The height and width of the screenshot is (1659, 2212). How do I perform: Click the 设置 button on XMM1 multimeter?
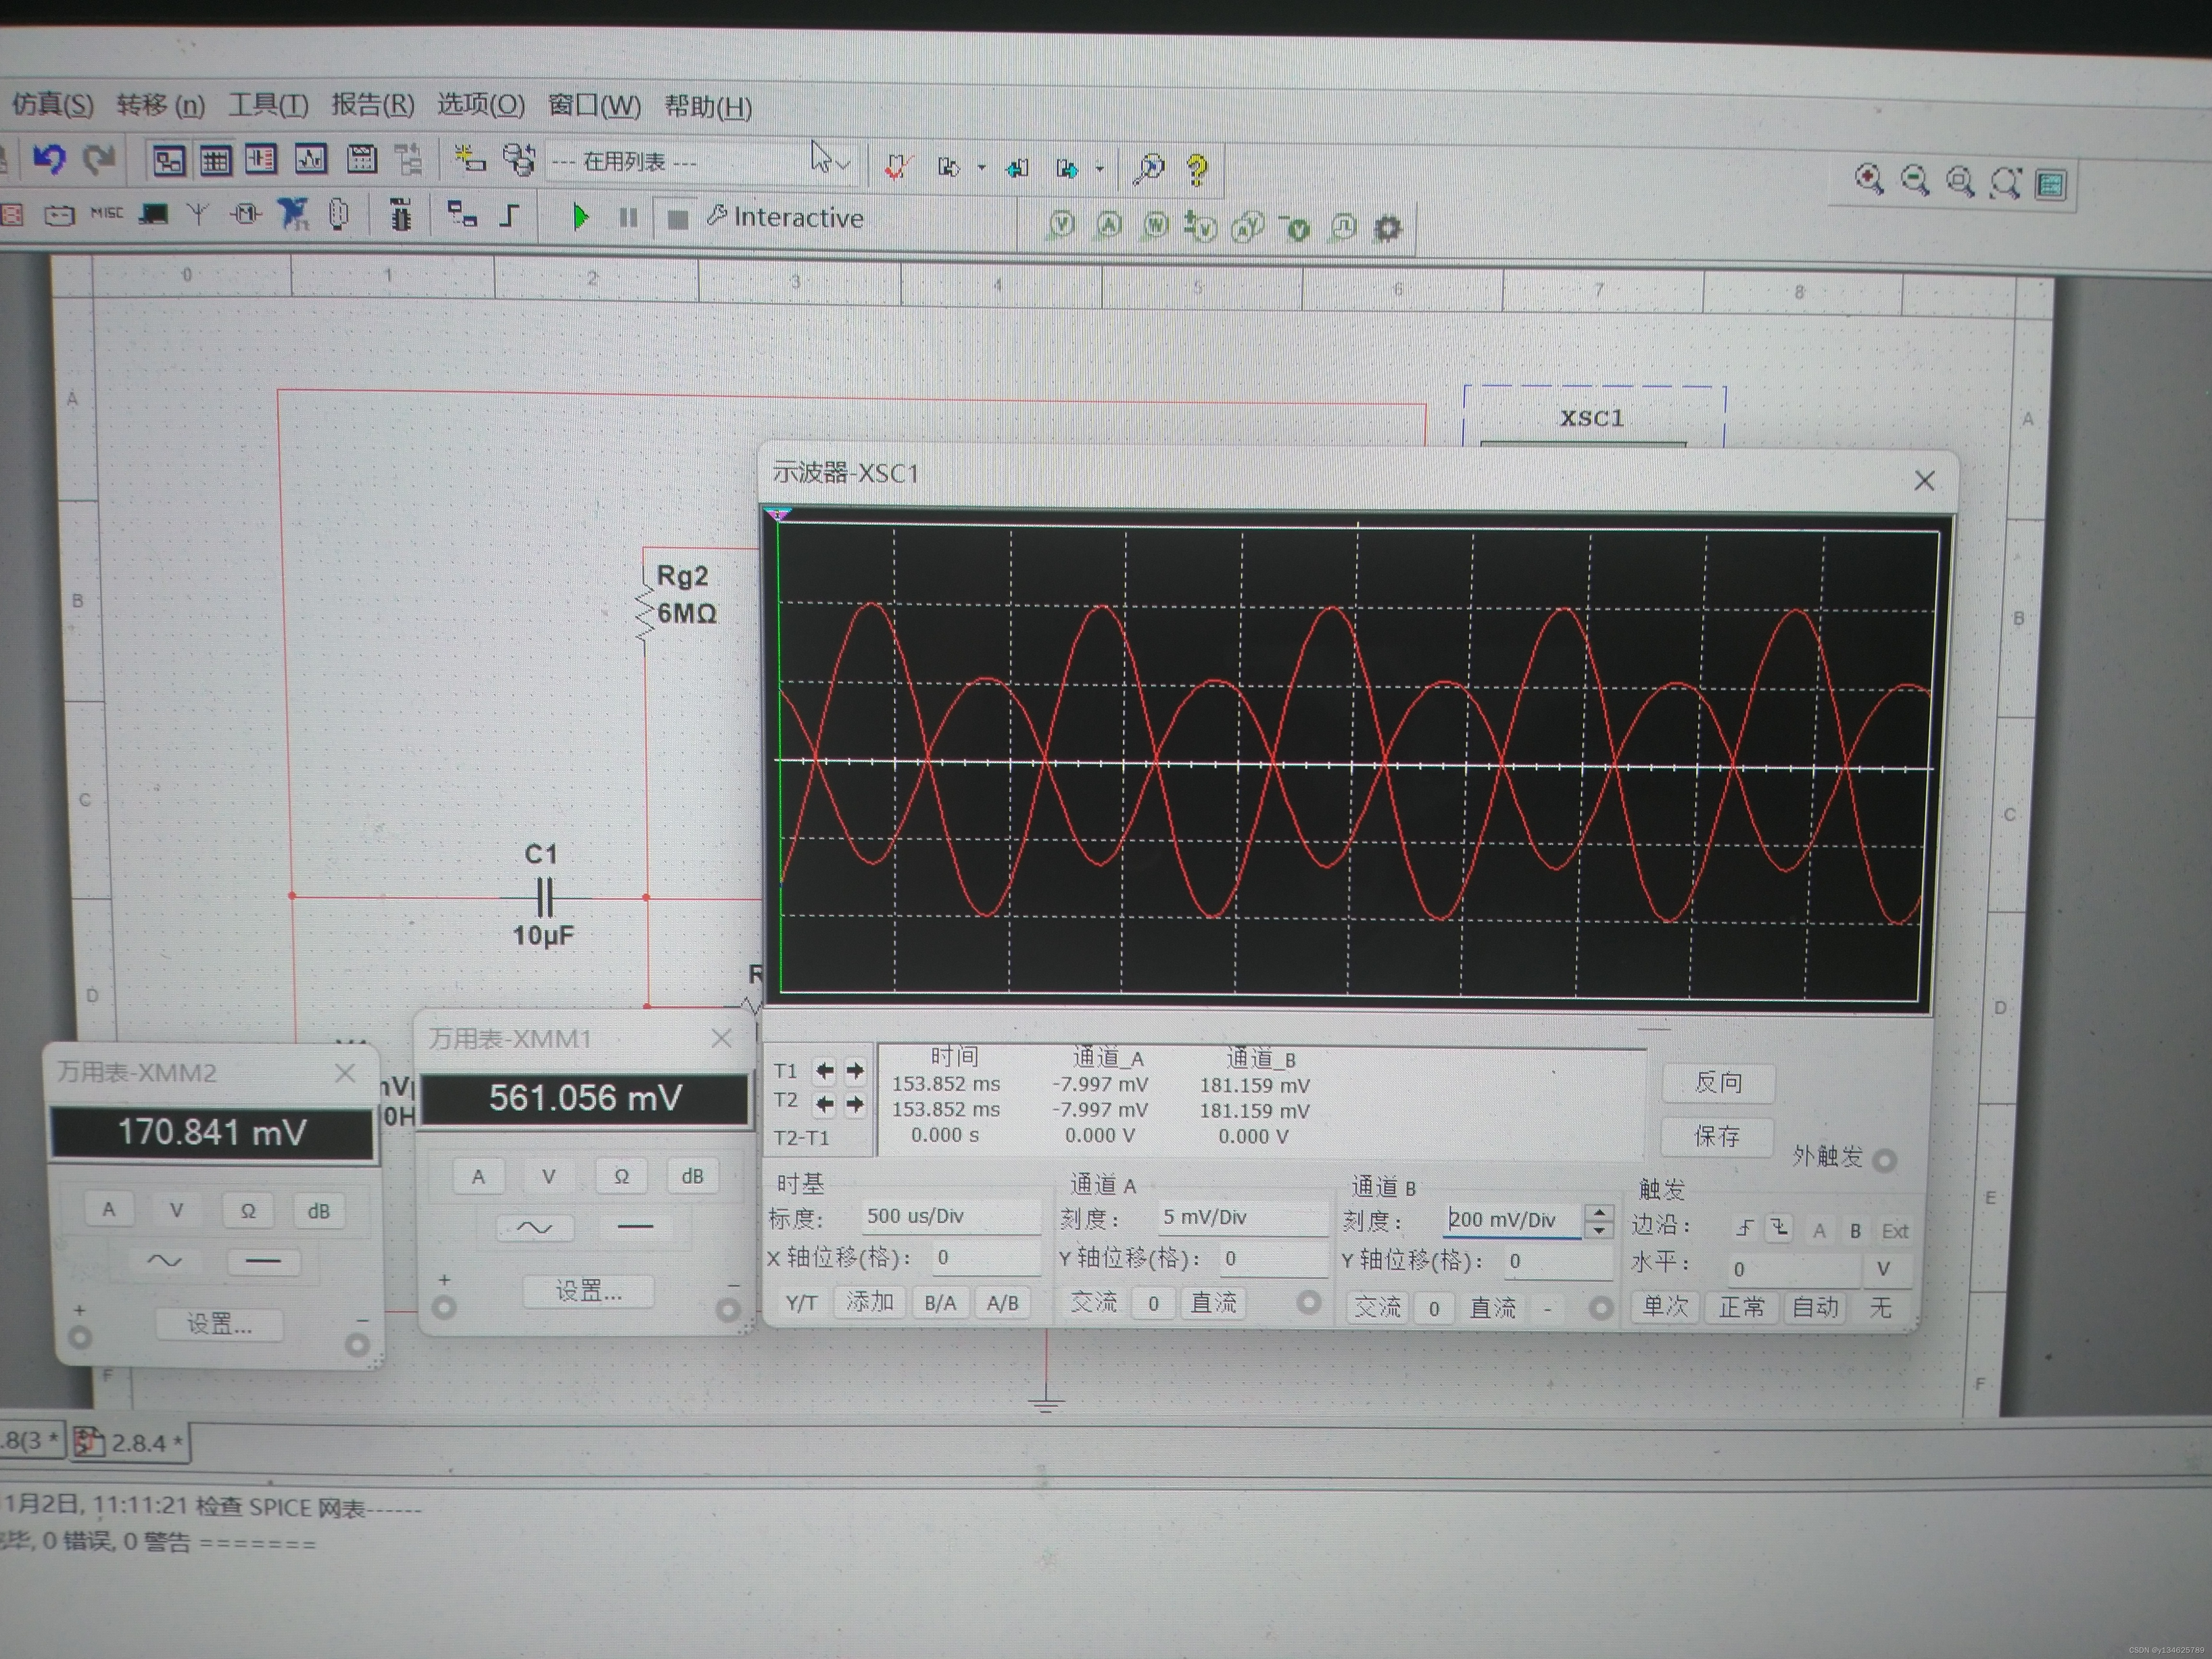(588, 1292)
